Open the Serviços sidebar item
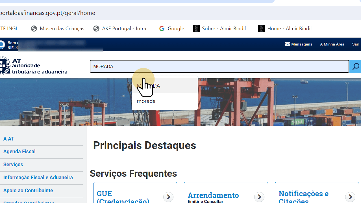The image size is (361, 203). coord(13,165)
